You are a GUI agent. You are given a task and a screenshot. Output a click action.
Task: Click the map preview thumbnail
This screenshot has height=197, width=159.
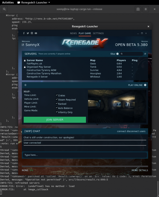coord(117,106)
